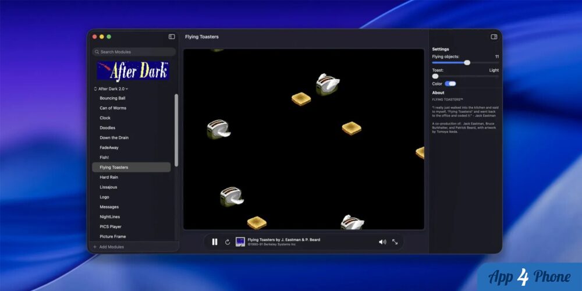Click the FLYING TOASTERS trademark text in About
Viewport: 582px width, 291px height.
click(x=448, y=100)
